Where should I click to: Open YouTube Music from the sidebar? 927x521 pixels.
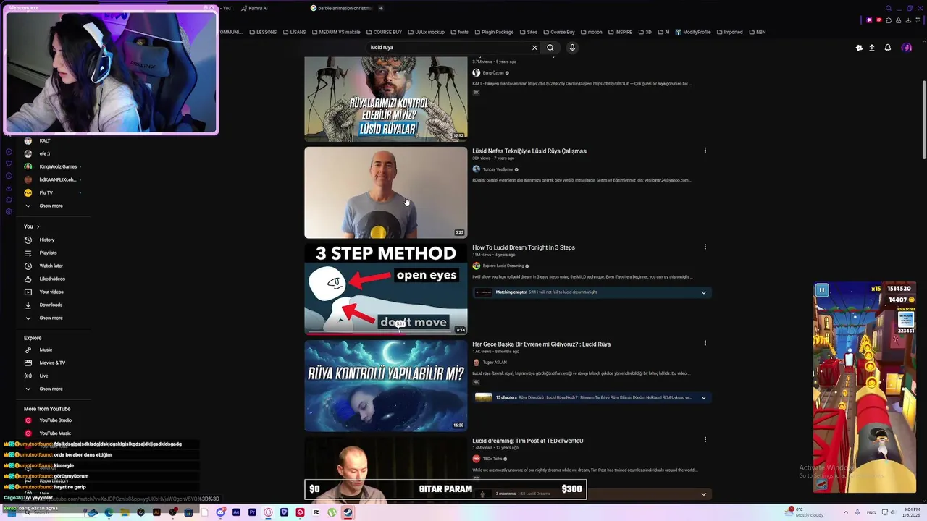click(x=55, y=433)
